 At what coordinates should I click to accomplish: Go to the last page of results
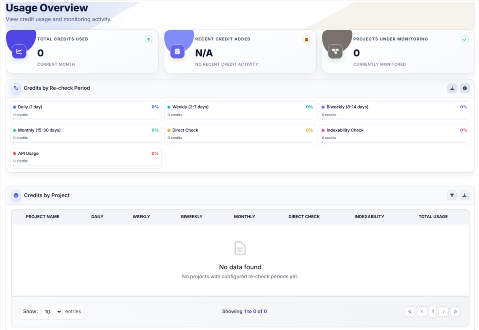pyautogui.click(x=455, y=311)
